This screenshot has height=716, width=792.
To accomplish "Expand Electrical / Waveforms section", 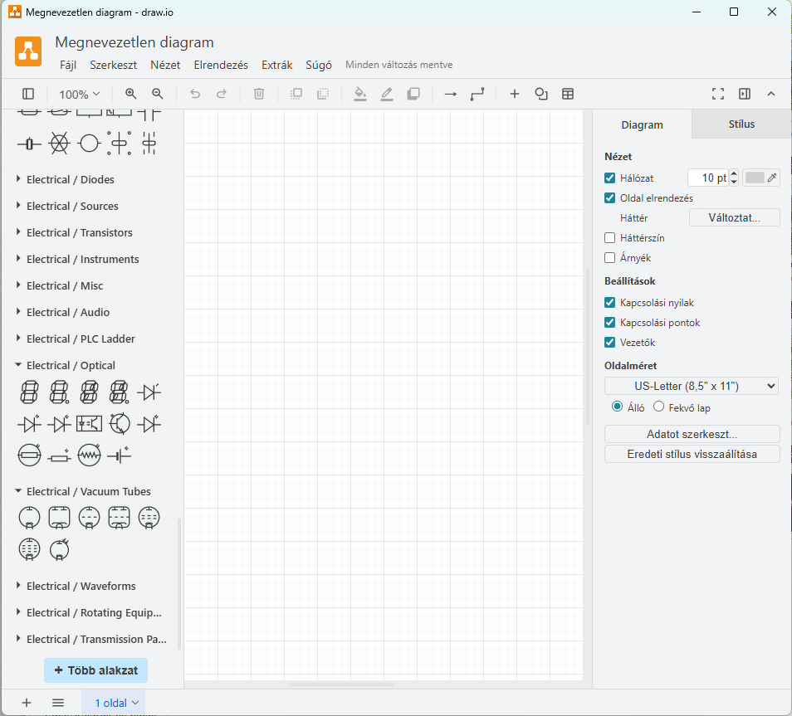I will pos(81,586).
